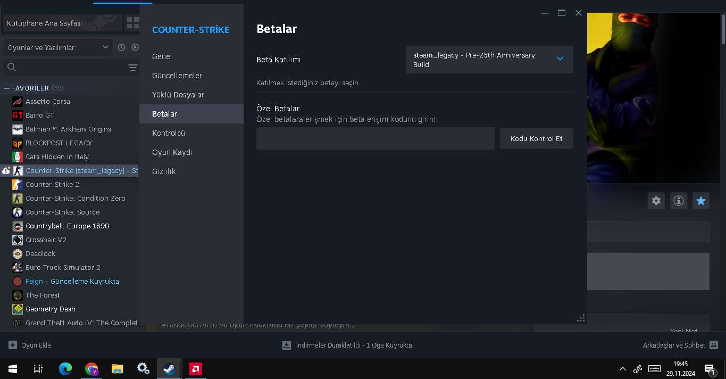Open Task View on the taskbar
The width and height of the screenshot is (726, 379).
38,368
